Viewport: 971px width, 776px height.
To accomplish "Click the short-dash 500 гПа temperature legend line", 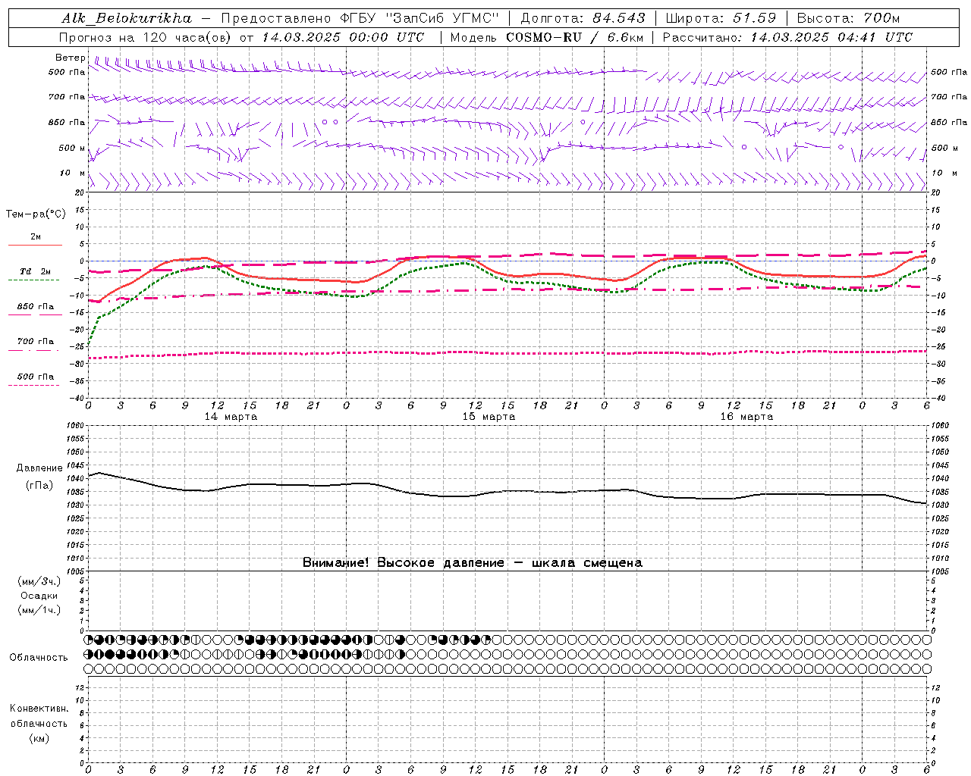I will pyautogui.click(x=34, y=385).
